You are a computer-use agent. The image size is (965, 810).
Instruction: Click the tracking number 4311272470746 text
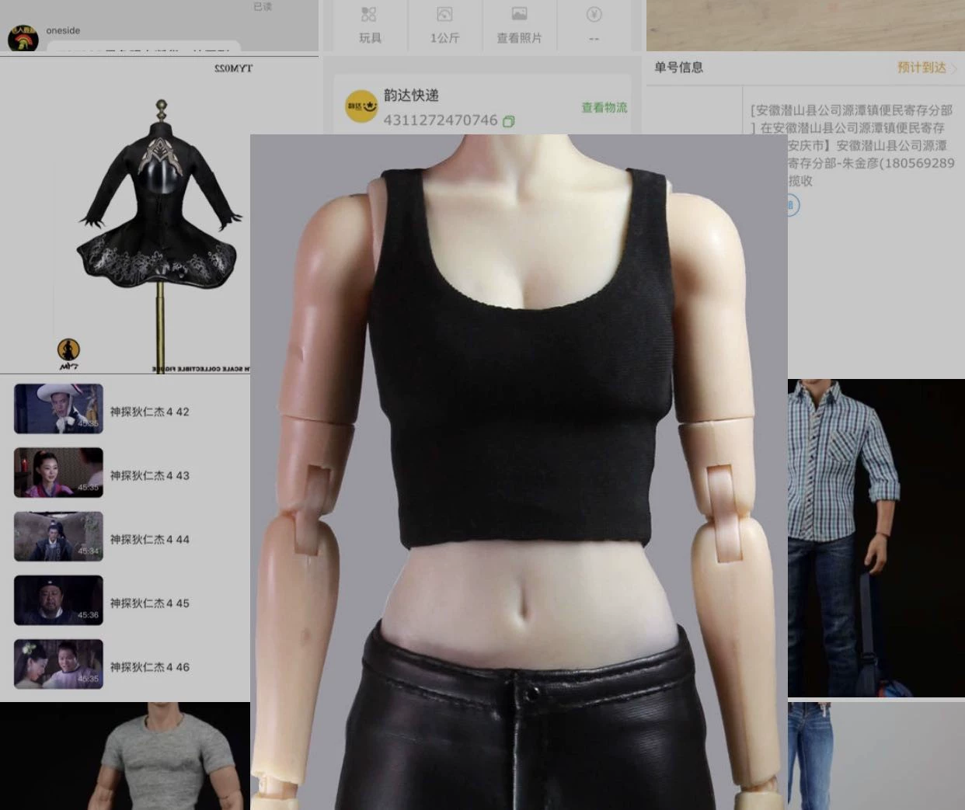point(441,120)
